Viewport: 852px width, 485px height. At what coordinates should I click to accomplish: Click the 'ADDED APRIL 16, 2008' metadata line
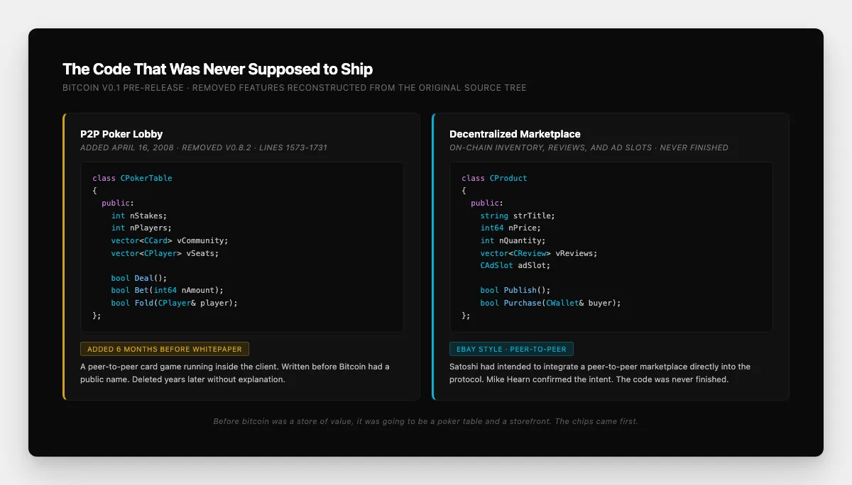click(x=204, y=147)
